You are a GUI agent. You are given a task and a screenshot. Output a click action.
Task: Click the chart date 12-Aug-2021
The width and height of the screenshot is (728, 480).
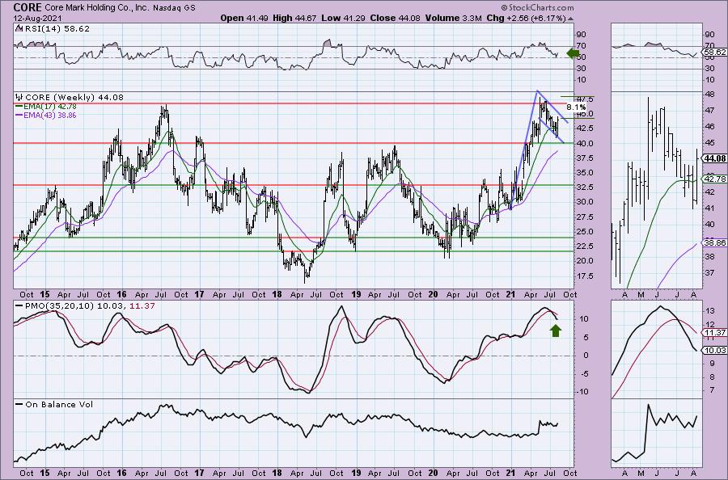(36, 18)
